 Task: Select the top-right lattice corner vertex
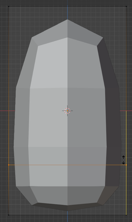(x=126, y=6)
